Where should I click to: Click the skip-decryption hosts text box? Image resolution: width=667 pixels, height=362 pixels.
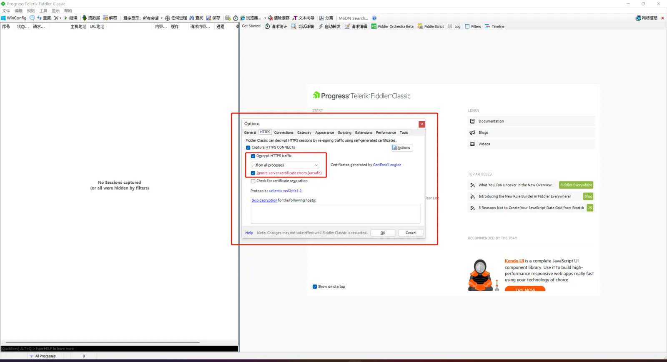tap(336, 214)
